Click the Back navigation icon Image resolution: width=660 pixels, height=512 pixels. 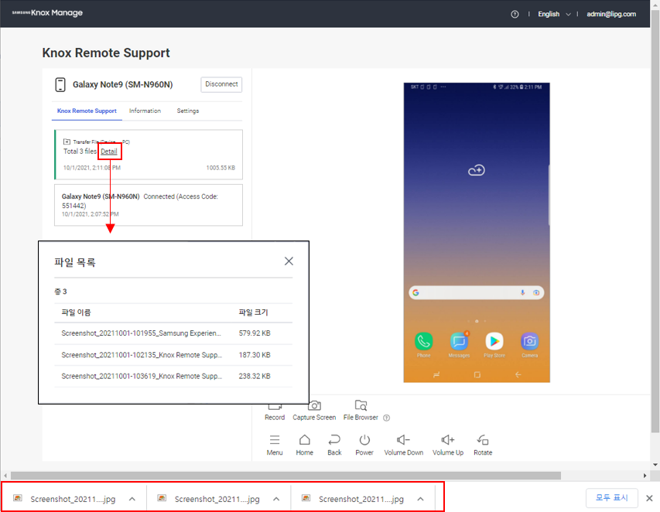tap(333, 439)
